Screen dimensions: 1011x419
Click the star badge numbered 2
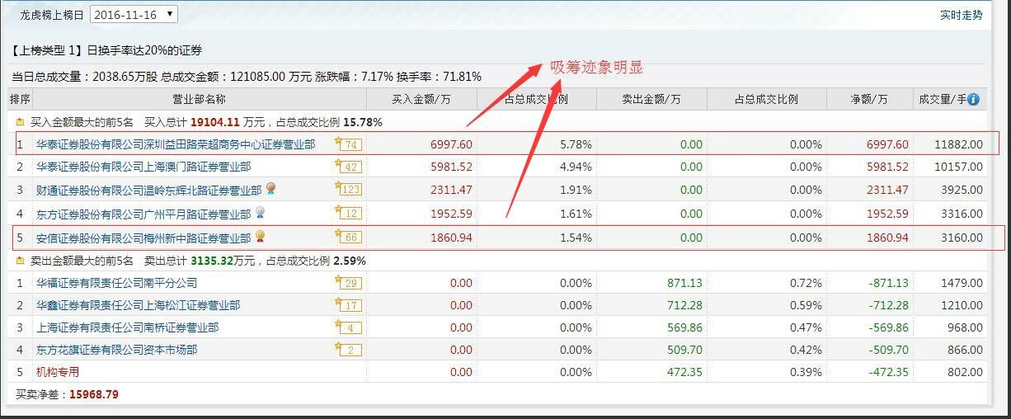348,350
